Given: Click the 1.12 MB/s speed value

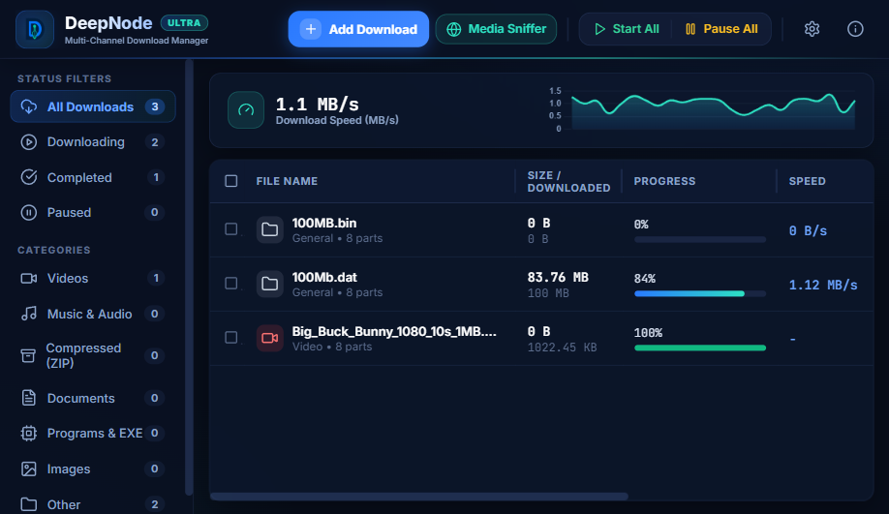Looking at the screenshot, I should coord(823,285).
